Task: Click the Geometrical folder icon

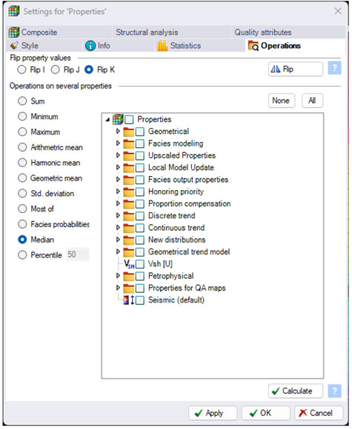Action: tap(129, 132)
